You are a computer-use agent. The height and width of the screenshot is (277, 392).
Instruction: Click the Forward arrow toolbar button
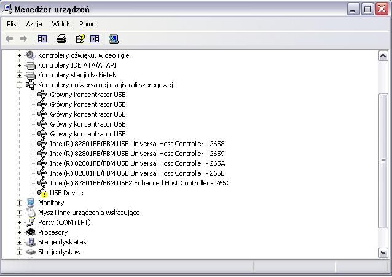23,39
